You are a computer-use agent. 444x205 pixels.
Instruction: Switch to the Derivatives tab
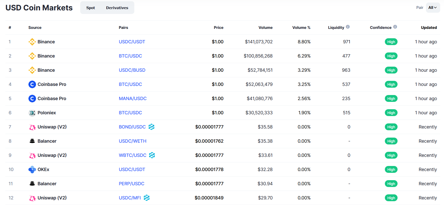(117, 8)
